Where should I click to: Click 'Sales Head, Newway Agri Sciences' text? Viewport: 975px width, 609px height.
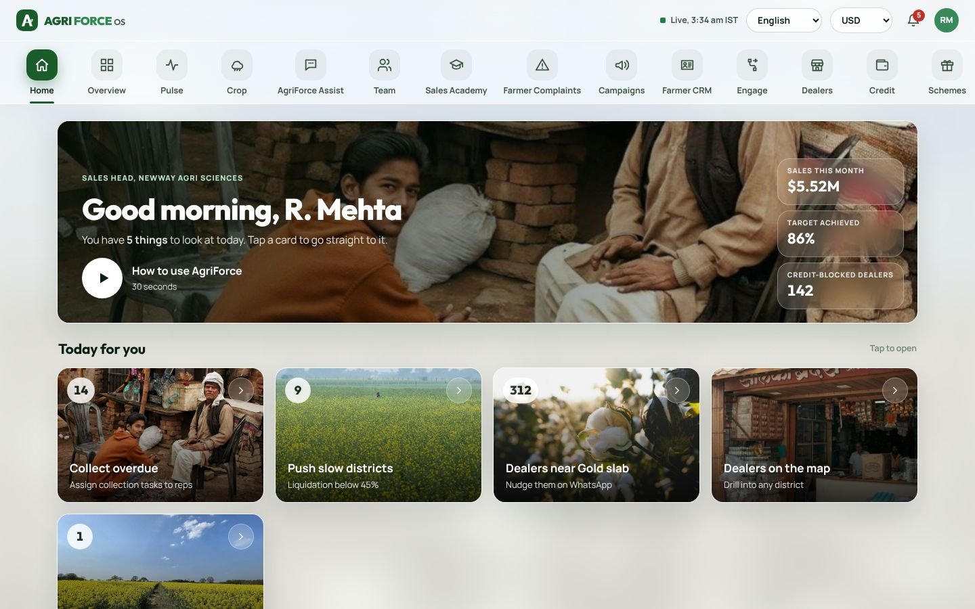point(162,178)
